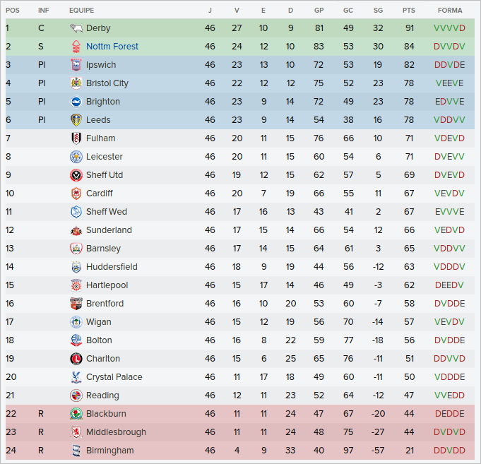Sort by the FORMA column header
This screenshot has width=481, height=464.
click(450, 11)
